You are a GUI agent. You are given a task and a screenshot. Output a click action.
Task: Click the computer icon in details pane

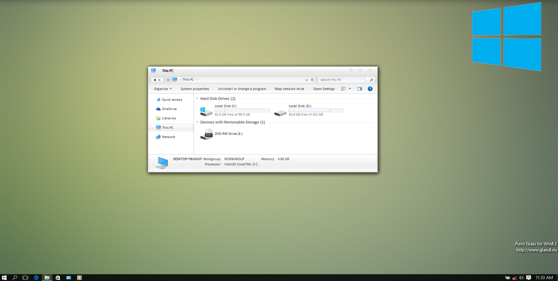click(x=162, y=163)
